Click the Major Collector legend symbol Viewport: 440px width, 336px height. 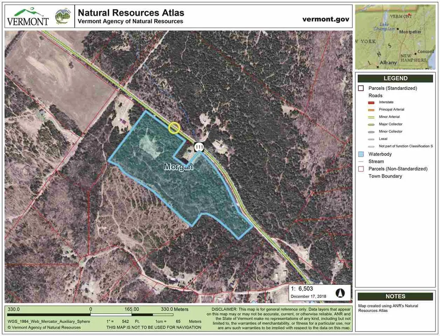tap(372, 124)
